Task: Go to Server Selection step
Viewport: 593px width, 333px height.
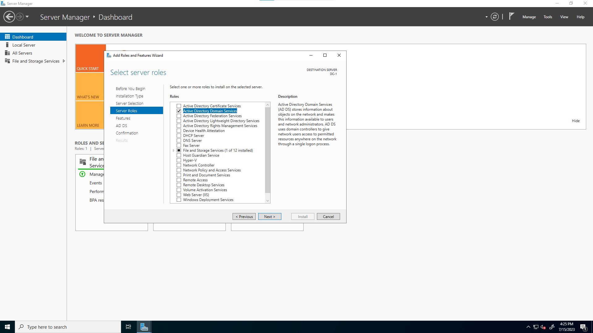Action: coord(129,103)
